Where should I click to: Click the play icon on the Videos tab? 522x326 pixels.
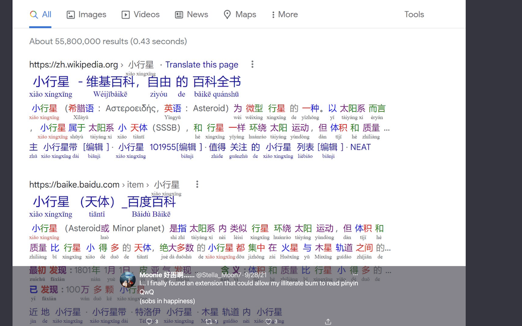pos(125,14)
